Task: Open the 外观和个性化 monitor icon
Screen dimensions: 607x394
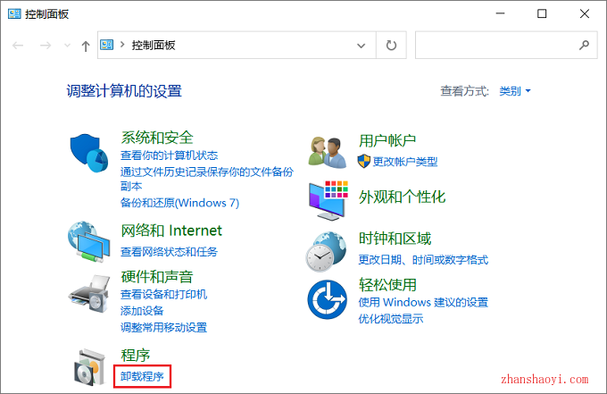Action: click(x=328, y=200)
